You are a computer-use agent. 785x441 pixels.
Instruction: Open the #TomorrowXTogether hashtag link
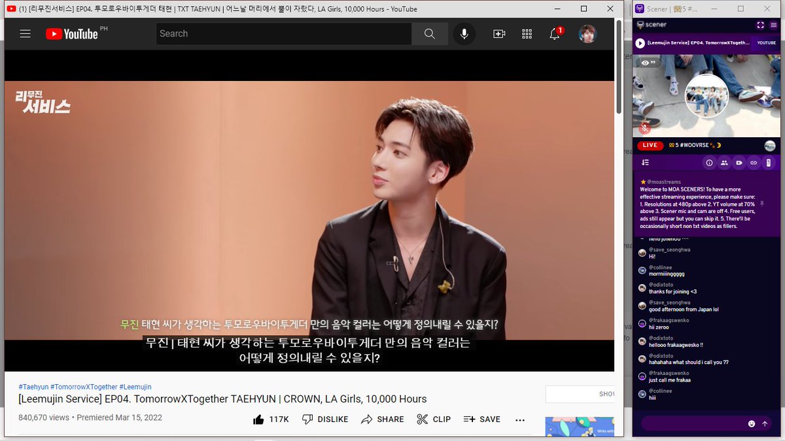pyautogui.click(x=84, y=387)
